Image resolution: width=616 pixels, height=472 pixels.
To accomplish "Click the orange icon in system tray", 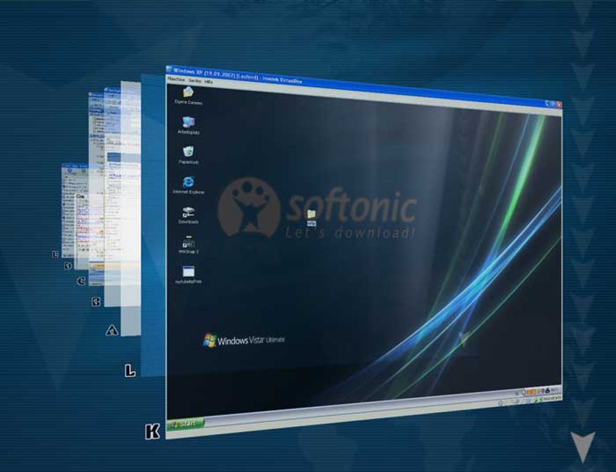I will click(x=531, y=392).
